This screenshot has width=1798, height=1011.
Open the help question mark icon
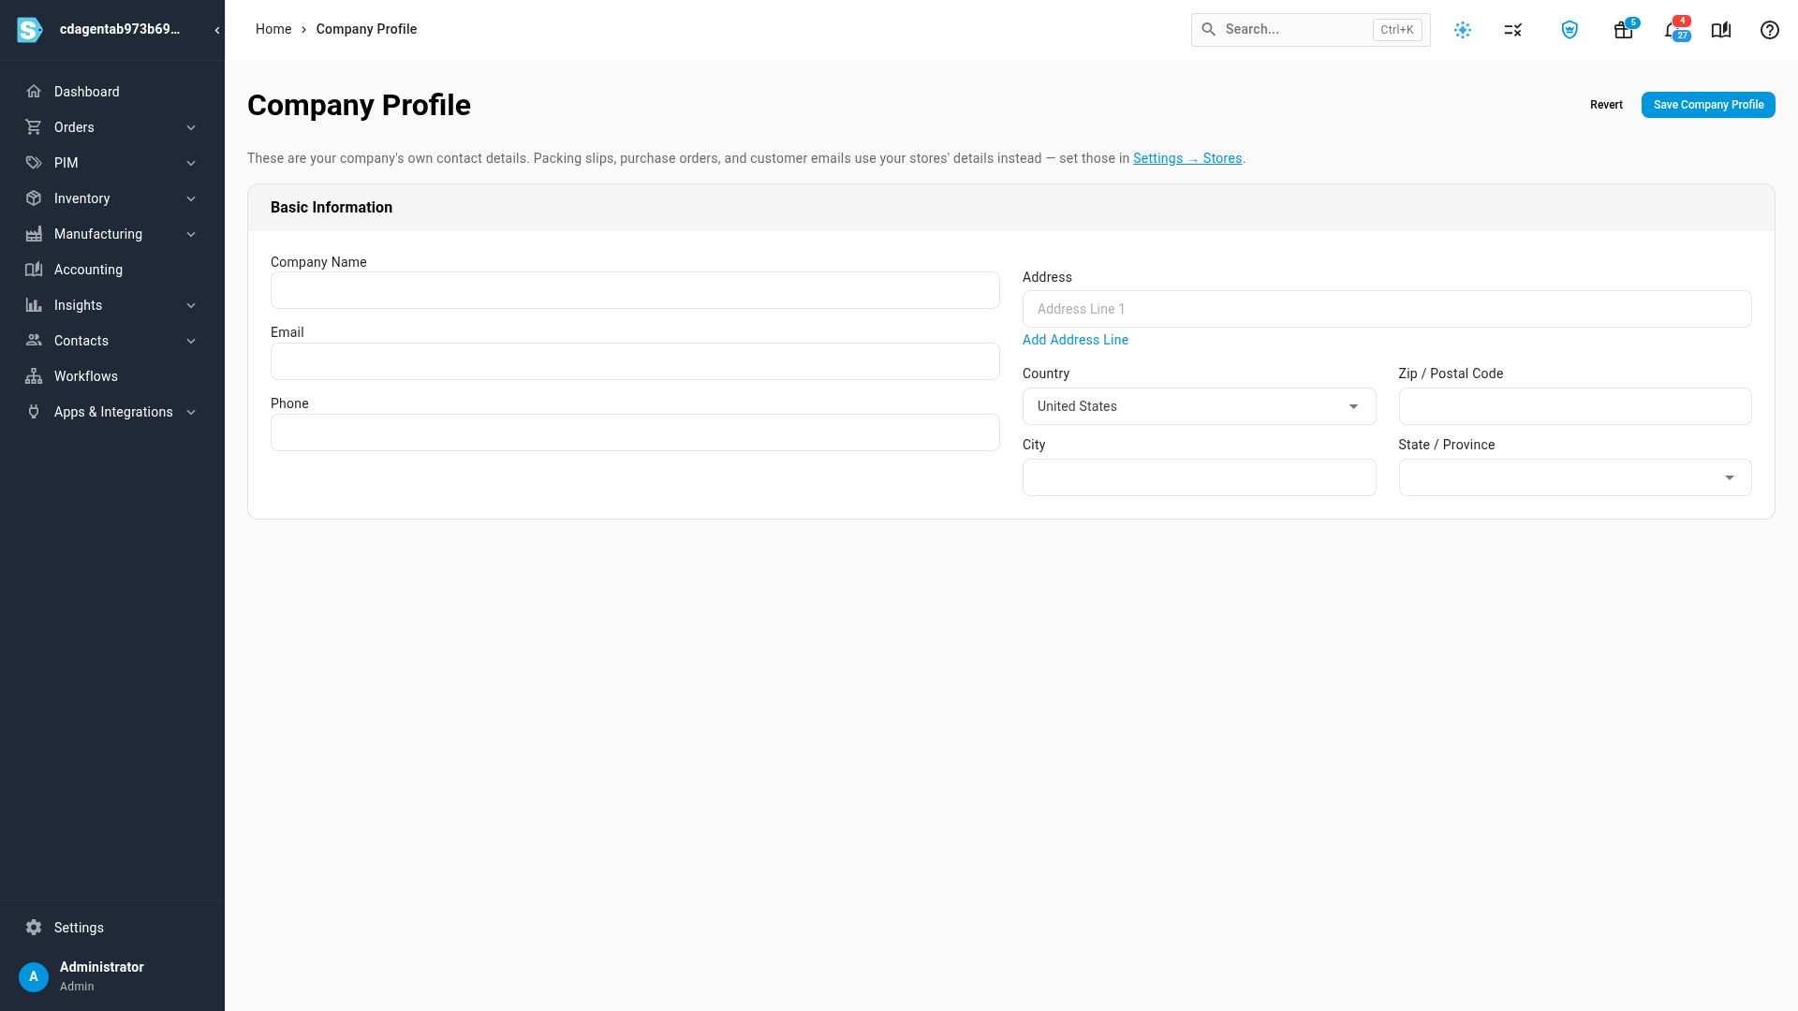coord(1770,30)
